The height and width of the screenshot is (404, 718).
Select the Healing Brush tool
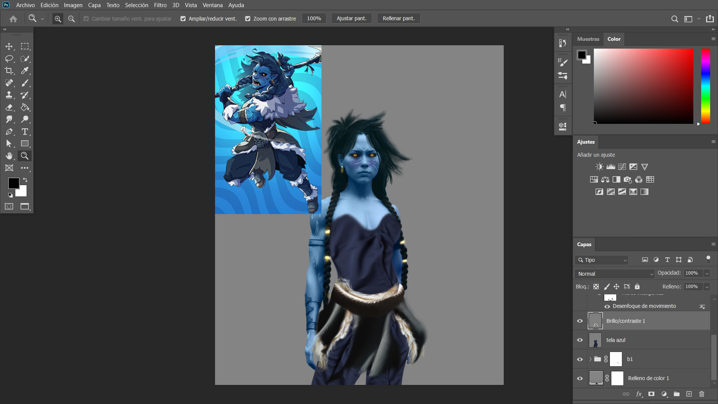[x=9, y=83]
